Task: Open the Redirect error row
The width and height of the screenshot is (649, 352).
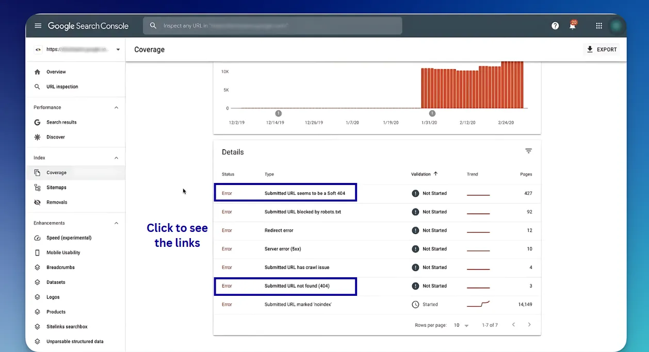Action: point(377,230)
